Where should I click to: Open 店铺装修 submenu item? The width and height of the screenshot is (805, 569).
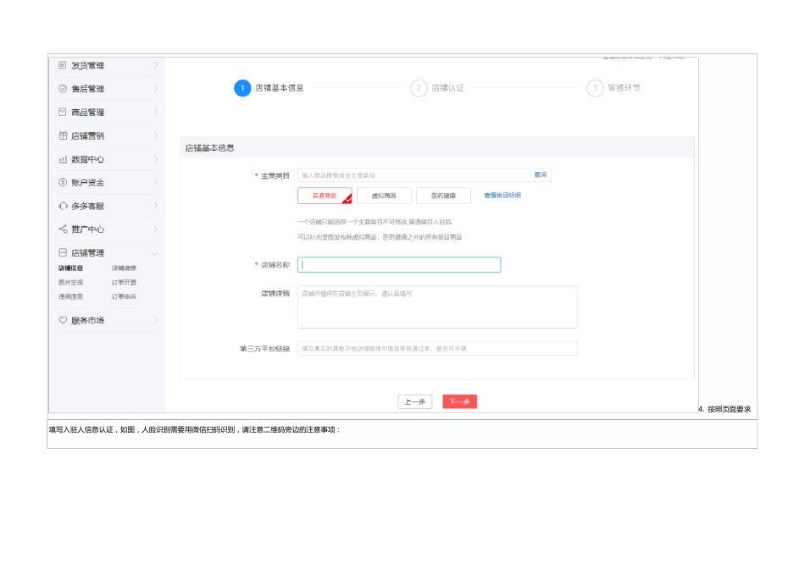pos(124,268)
